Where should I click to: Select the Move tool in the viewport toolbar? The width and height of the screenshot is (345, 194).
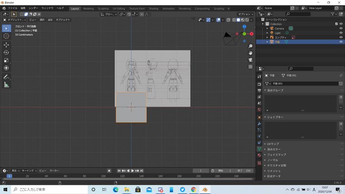click(x=6, y=45)
